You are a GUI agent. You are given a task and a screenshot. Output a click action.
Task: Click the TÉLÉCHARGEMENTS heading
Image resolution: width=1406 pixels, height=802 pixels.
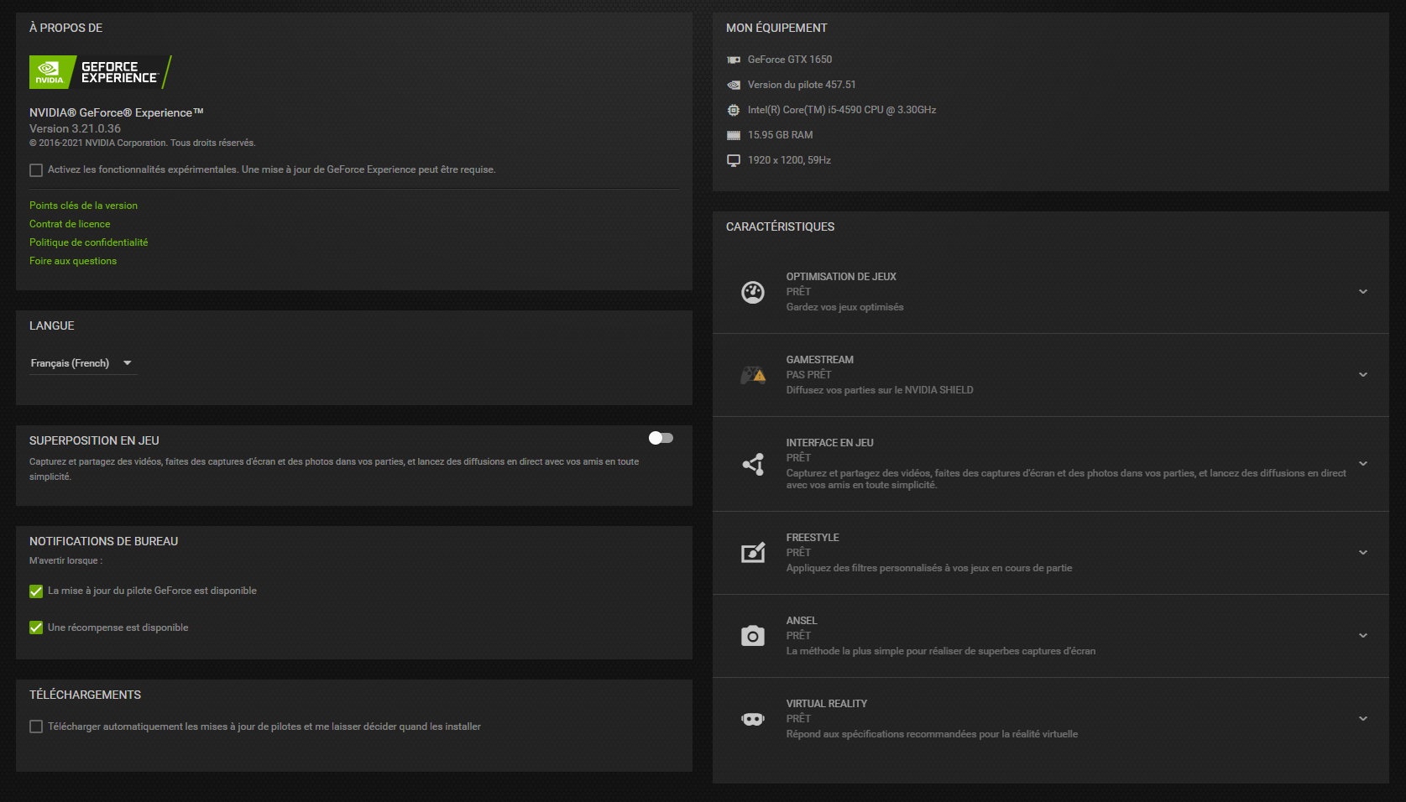tap(85, 695)
